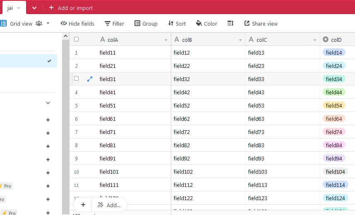Open the view options dropdown arrow
Image resolution: width=355 pixels, height=215 pixels.
[x=48, y=23]
